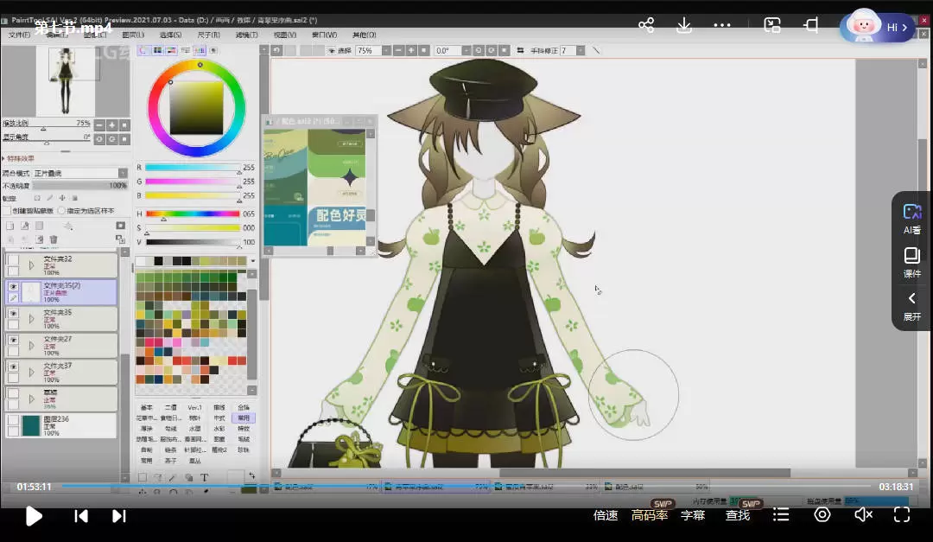The height and width of the screenshot is (542, 933).
Task: Rotate view clockwise in navigator
Action: pyautogui.click(x=111, y=139)
